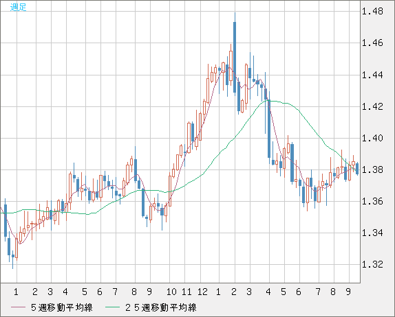Click the month 10 label on time axis
Viewport: 395px width, 317px height.
coord(171,292)
